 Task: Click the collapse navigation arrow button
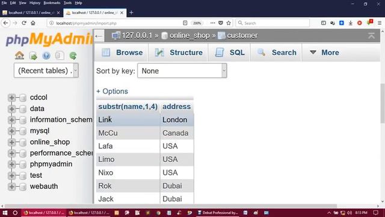coord(99,36)
